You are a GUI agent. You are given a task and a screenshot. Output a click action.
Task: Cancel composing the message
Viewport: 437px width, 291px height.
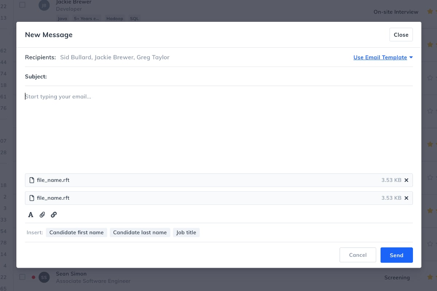358,255
